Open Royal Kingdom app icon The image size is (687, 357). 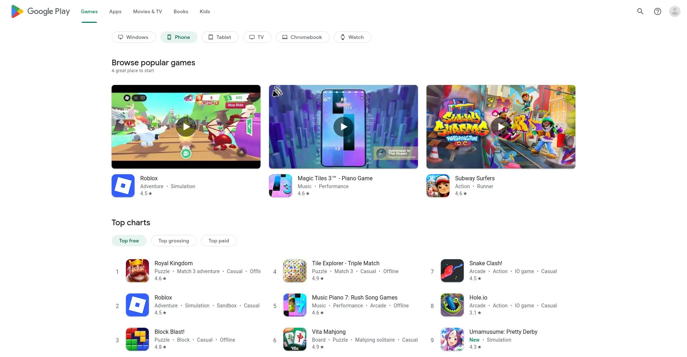(137, 271)
